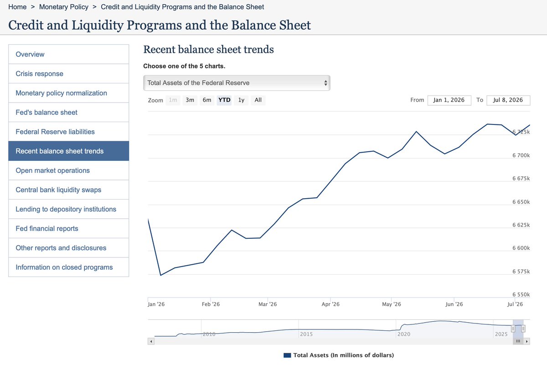Viewport: 547px width, 365px height.
Task: Click the 2015 navigator year label
Action: tap(306, 334)
